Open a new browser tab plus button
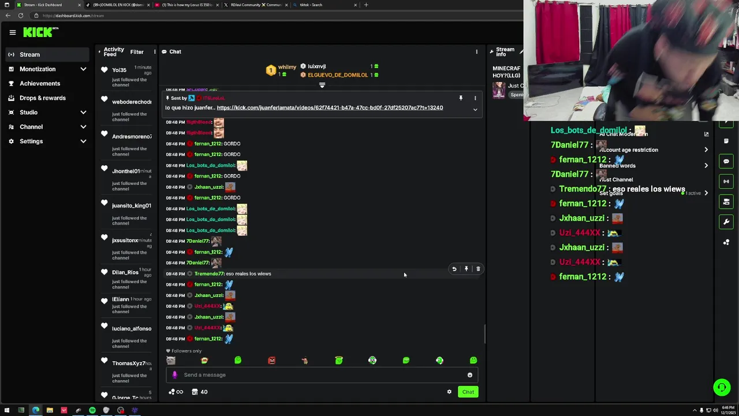Viewport: 739px width, 416px height. [365, 5]
